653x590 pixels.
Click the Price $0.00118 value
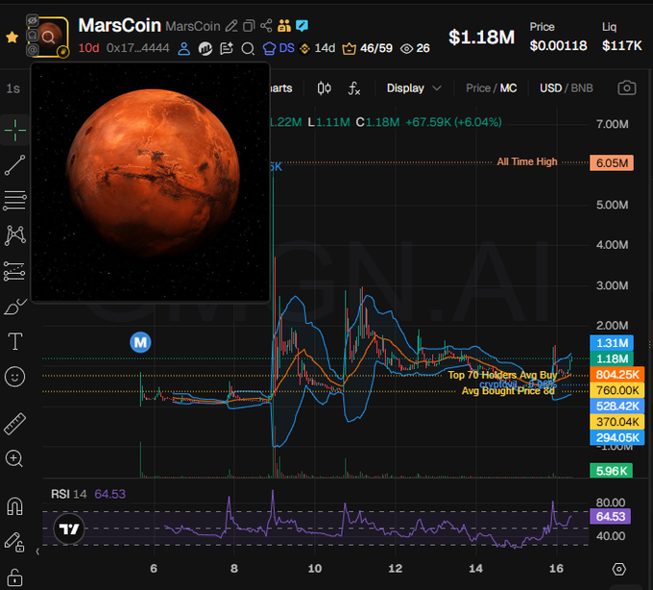click(558, 45)
